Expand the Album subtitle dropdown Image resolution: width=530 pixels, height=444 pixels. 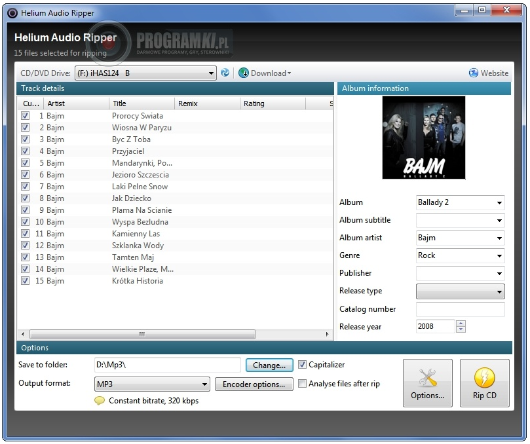[499, 220]
